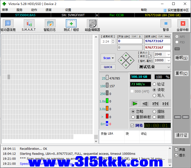Click the start LBA input field
This screenshot has width=191, height=168.
tap(130, 41)
